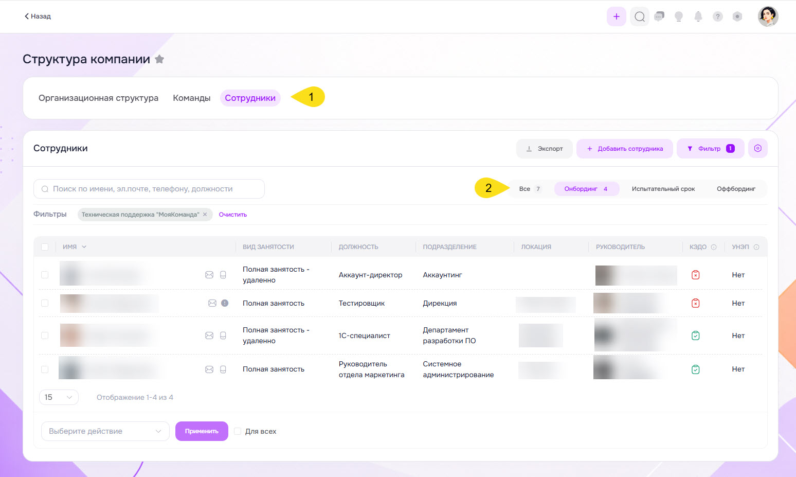Click the lightbulb ideas icon
The image size is (796, 477).
pos(679,16)
